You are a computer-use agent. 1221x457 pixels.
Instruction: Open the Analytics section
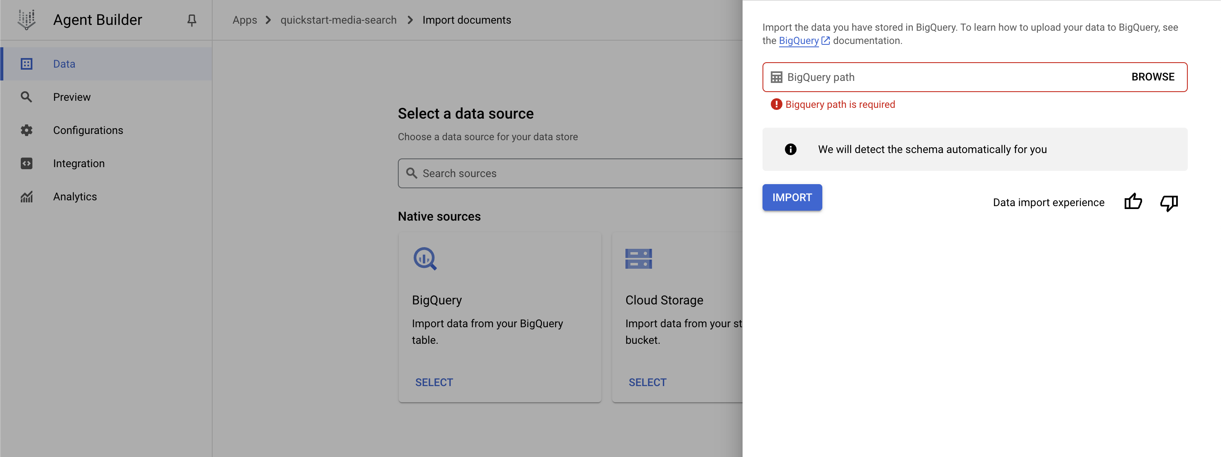(x=75, y=196)
